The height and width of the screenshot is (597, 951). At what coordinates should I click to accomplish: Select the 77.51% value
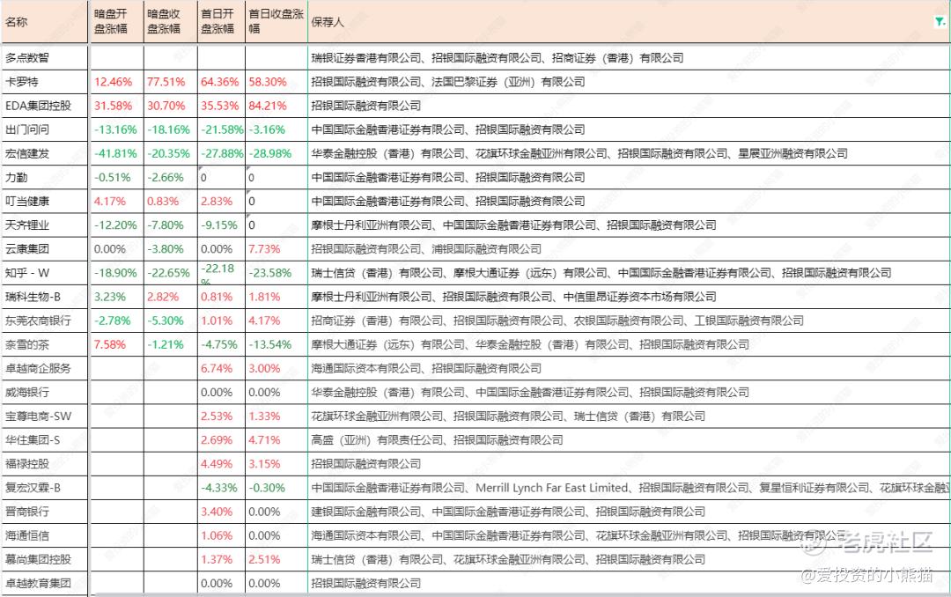pyautogui.click(x=166, y=82)
